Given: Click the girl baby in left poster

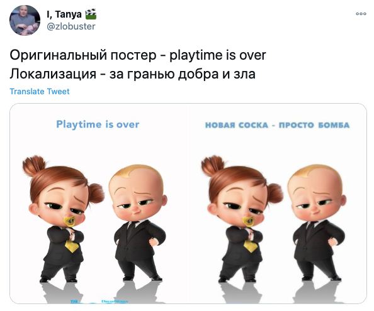Looking at the screenshot, I should [x=63, y=219].
